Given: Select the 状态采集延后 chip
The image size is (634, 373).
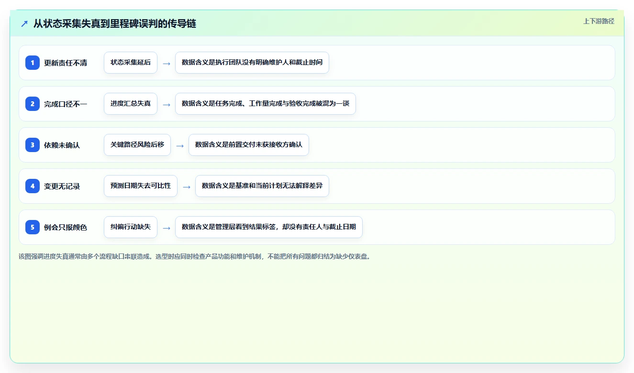Looking at the screenshot, I should (131, 63).
